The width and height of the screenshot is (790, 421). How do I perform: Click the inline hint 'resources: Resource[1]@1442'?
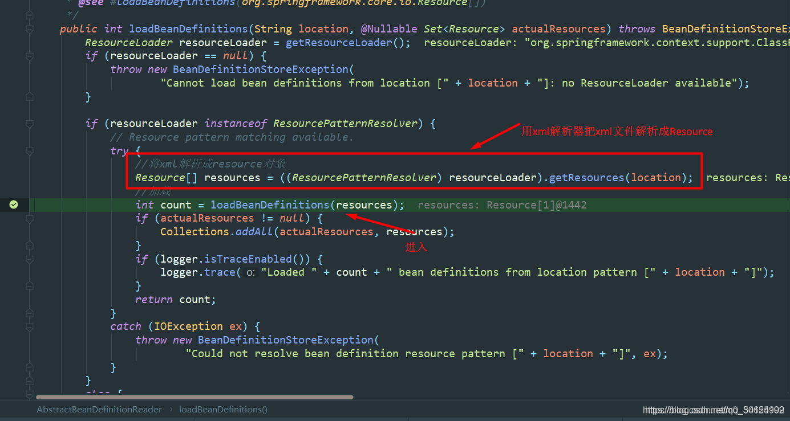[502, 205]
